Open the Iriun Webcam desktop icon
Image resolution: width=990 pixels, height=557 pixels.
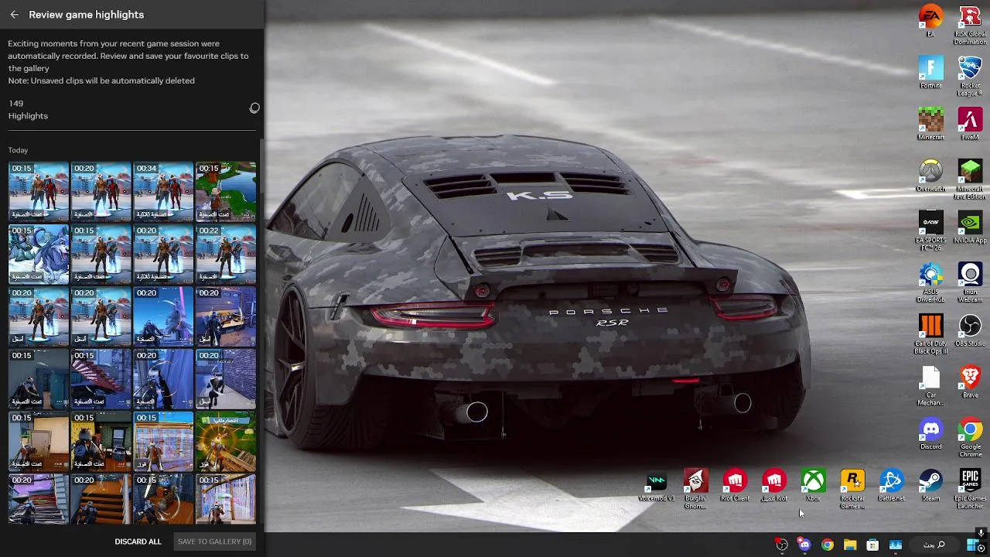(970, 282)
